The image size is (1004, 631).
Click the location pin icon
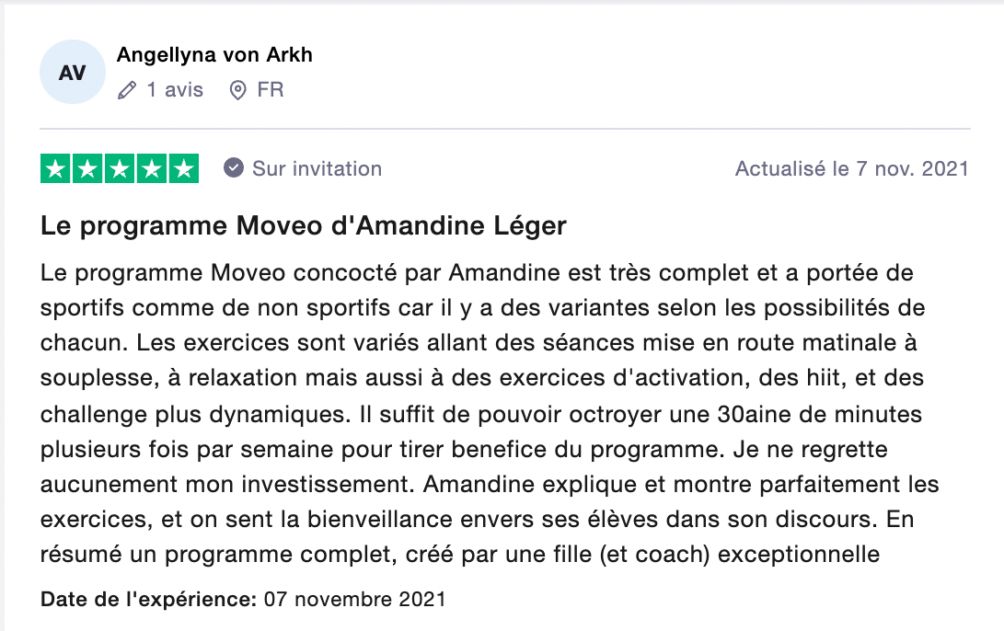pyautogui.click(x=237, y=90)
